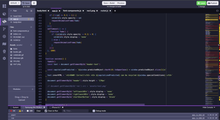Close the font-components.js tab
Viewport: 220px width, 120px height.
tap(83, 11)
